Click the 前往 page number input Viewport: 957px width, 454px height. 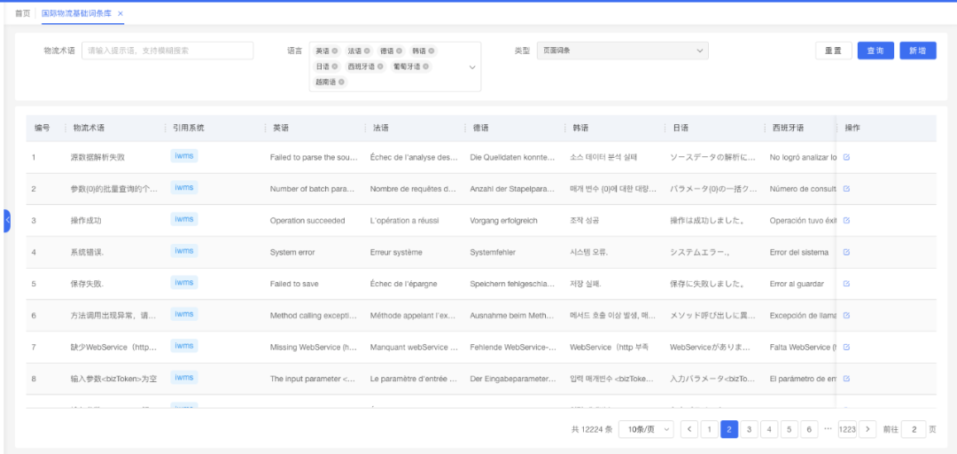[913, 429]
